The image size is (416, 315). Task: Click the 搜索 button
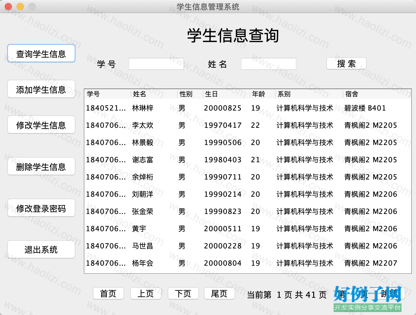click(346, 63)
